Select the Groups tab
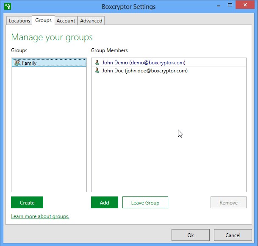This screenshot has height=246, width=258. tap(43, 20)
